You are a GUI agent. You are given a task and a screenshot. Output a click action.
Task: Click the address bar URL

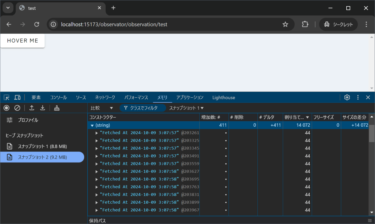114,25
